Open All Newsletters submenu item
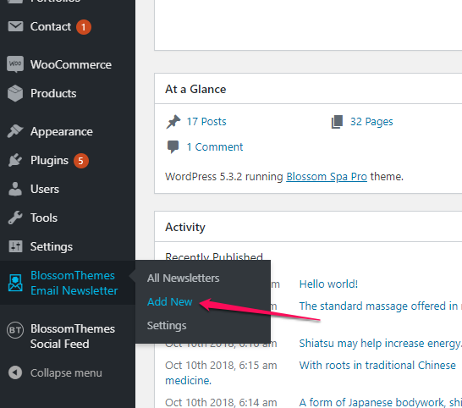Viewport: 462px width, 408px height. [x=184, y=278]
